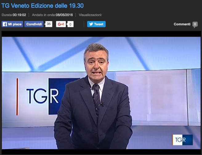Open comments via the speech bubble icon

tap(195, 24)
